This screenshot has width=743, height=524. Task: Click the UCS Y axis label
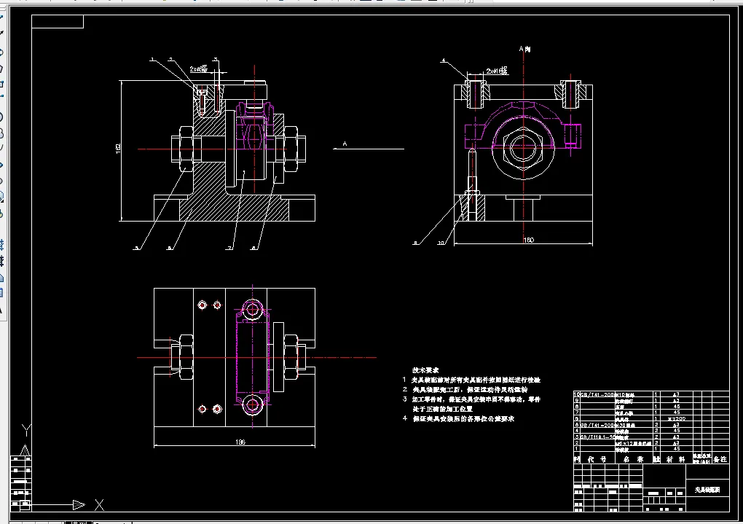(26, 430)
